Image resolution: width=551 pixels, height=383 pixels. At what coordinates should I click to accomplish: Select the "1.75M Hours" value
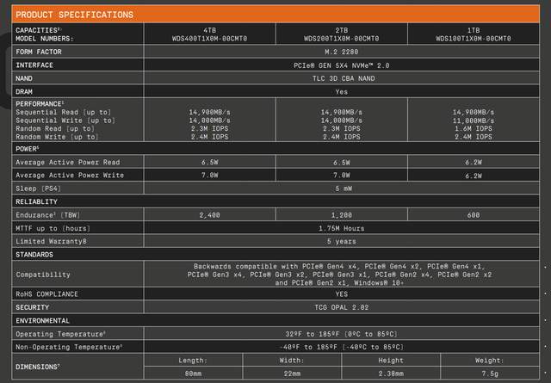pyautogui.click(x=341, y=228)
